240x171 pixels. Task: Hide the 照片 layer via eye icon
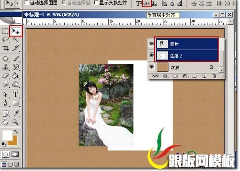pos(151,44)
